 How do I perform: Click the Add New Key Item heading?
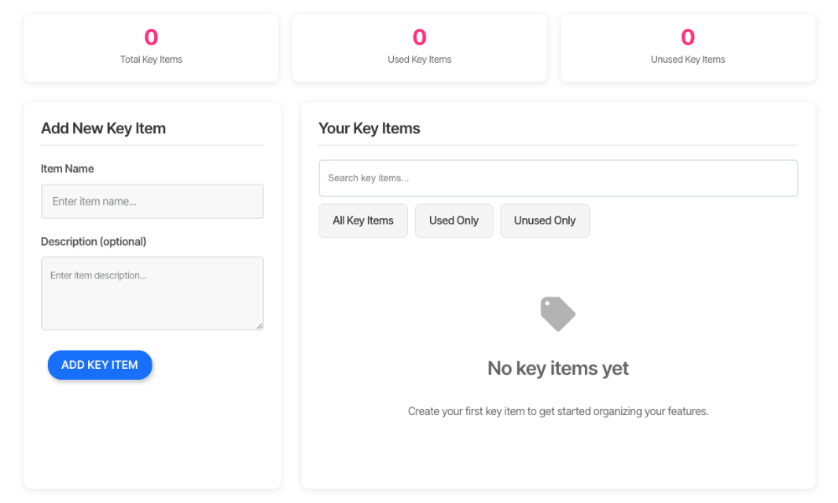pyautogui.click(x=103, y=128)
